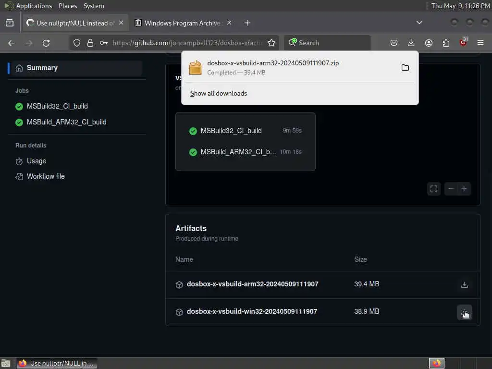This screenshot has height=369, width=492.
Task: Click the 39.4 MB size value
Action: click(x=367, y=284)
